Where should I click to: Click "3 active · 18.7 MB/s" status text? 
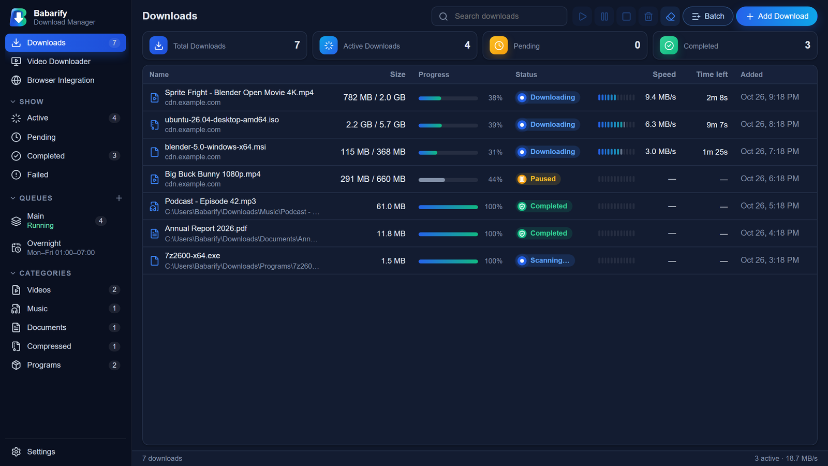pyautogui.click(x=786, y=458)
